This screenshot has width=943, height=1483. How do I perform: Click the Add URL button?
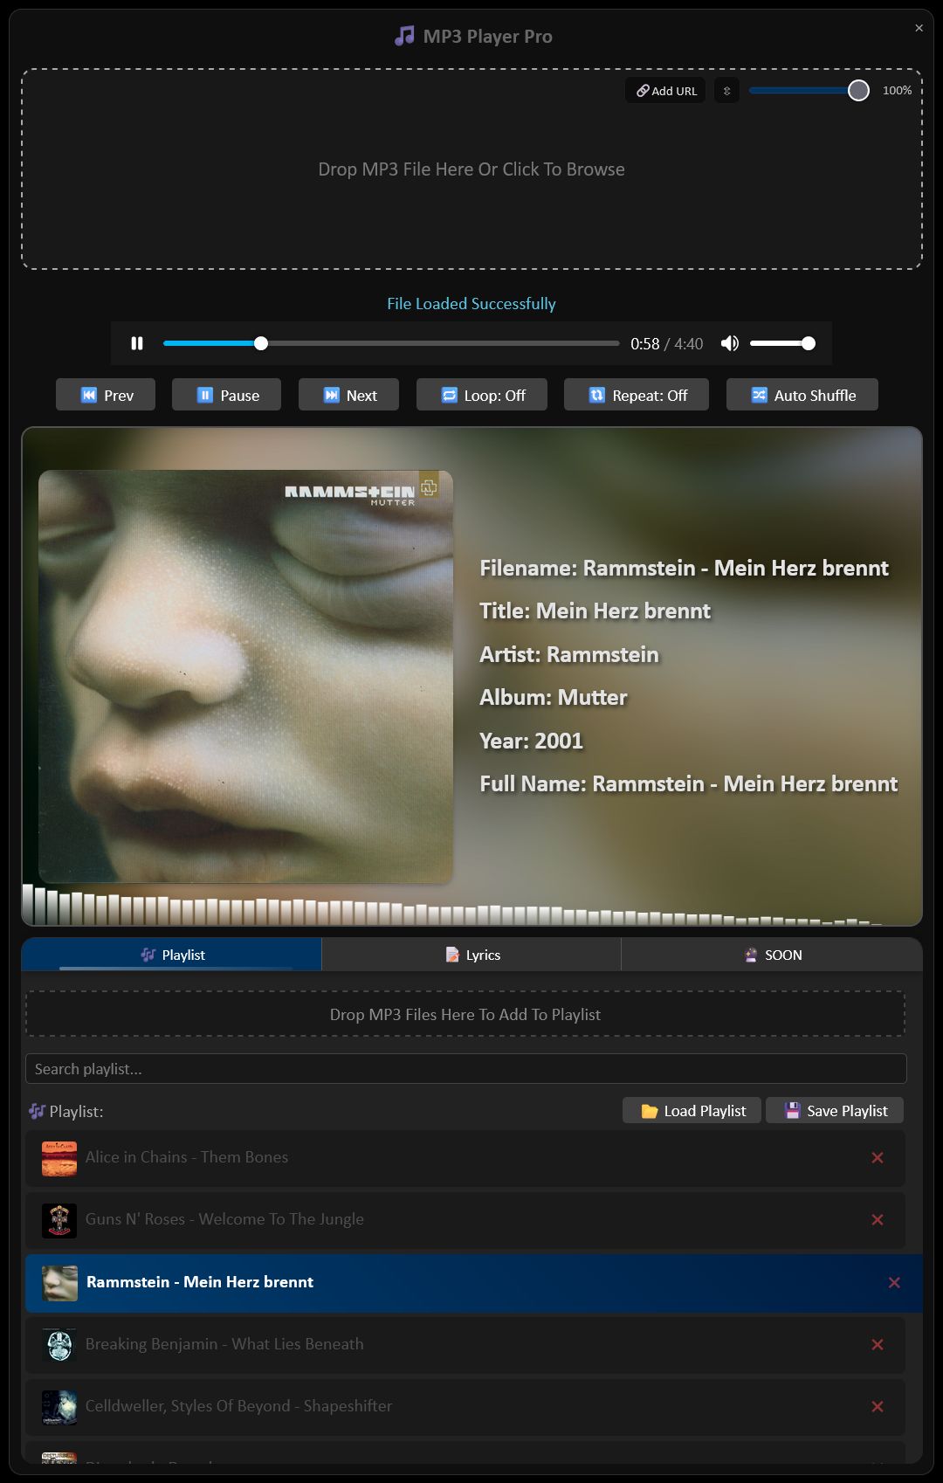tap(665, 91)
